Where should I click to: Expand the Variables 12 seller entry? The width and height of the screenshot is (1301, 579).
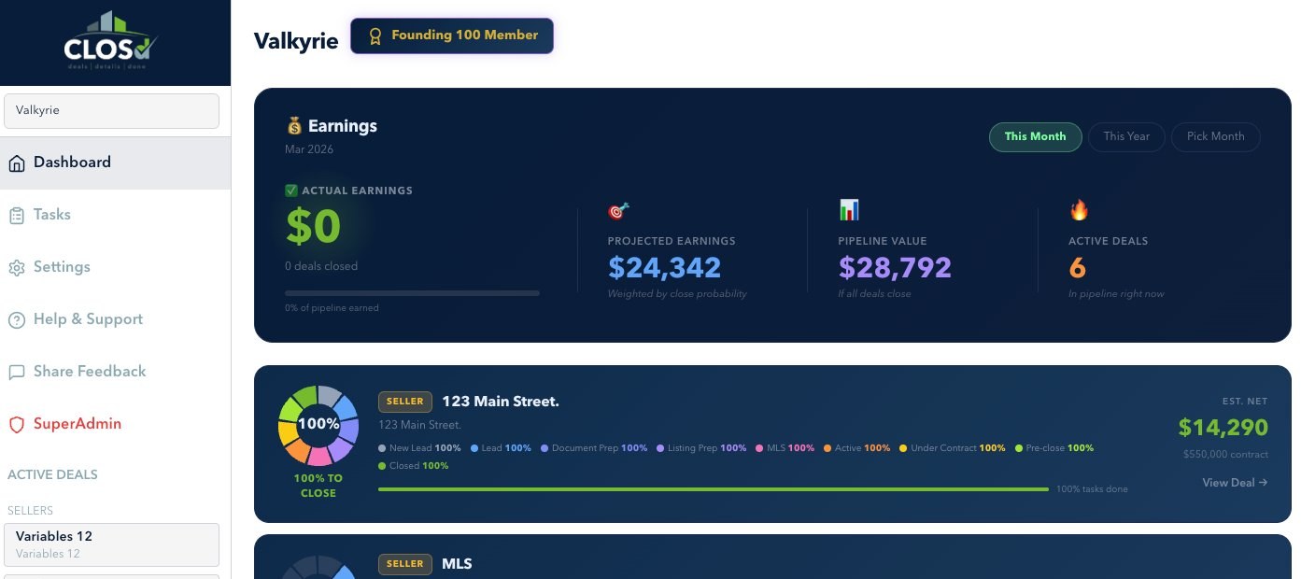point(111,544)
